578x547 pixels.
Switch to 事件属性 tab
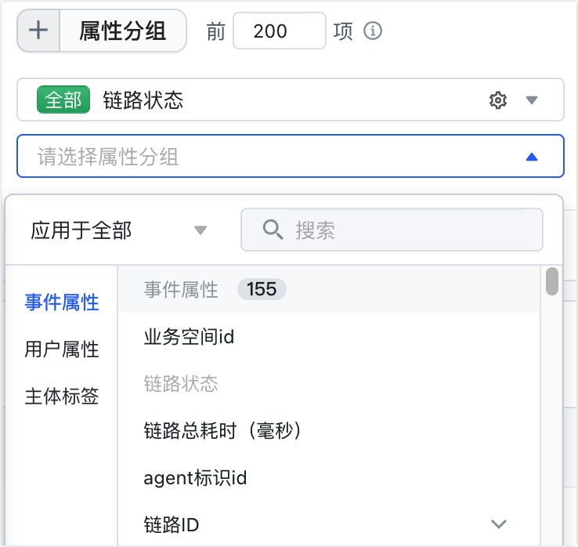[62, 302]
